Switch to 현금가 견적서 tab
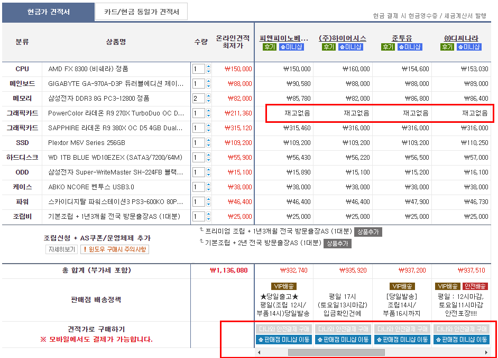The image size is (498, 358). pos(48,12)
